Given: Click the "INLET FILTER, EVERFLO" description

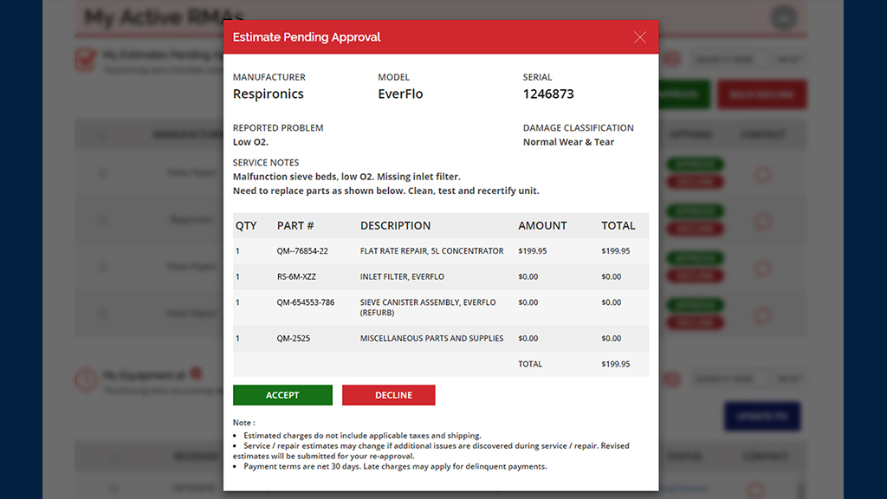Looking at the screenshot, I should 402,276.
